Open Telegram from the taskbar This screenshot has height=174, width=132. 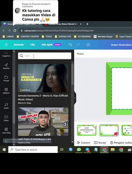tap(87, 150)
